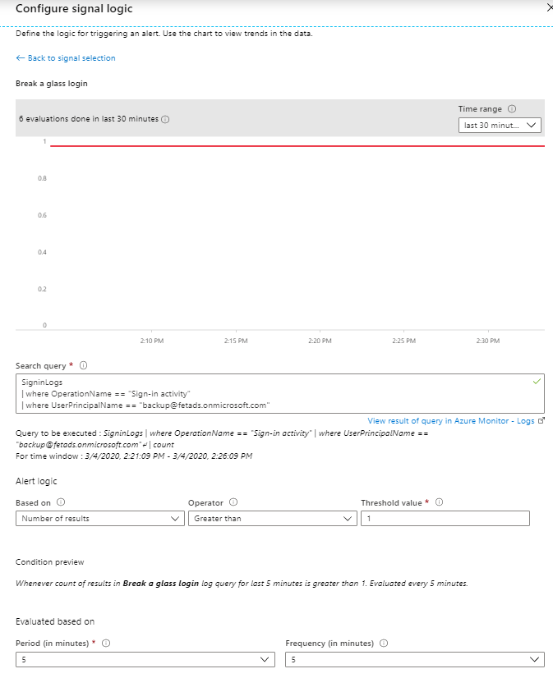Click the red threshold line on chart

296,146
